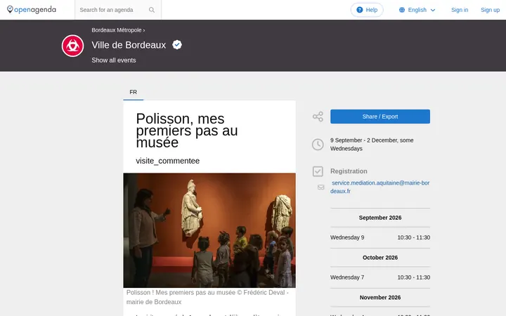Click the globe language icon
The width and height of the screenshot is (506, 316).
point(402,10)
